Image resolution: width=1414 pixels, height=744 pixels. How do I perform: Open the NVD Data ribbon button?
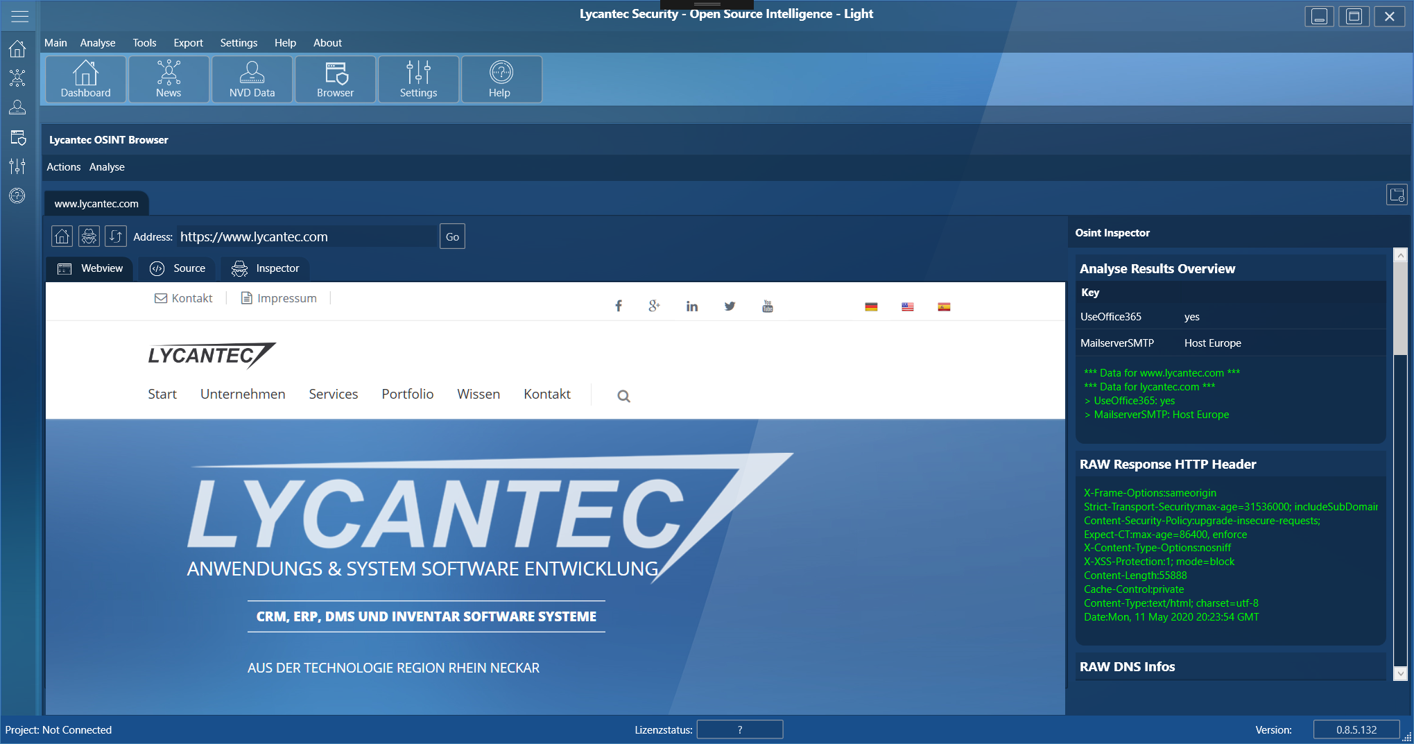coord(252,80)
